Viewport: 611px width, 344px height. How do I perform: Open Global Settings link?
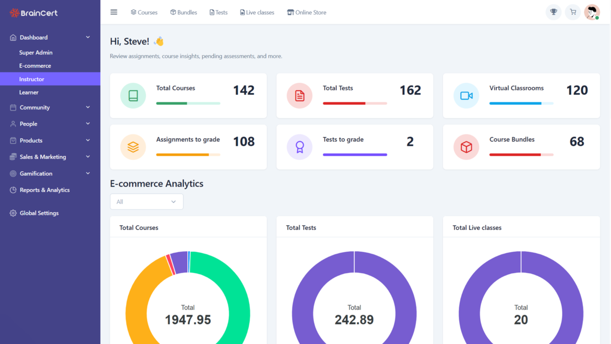pos(39,213)
